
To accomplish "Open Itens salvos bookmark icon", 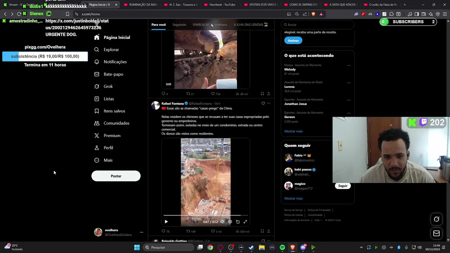I will [x=97, y=111].
